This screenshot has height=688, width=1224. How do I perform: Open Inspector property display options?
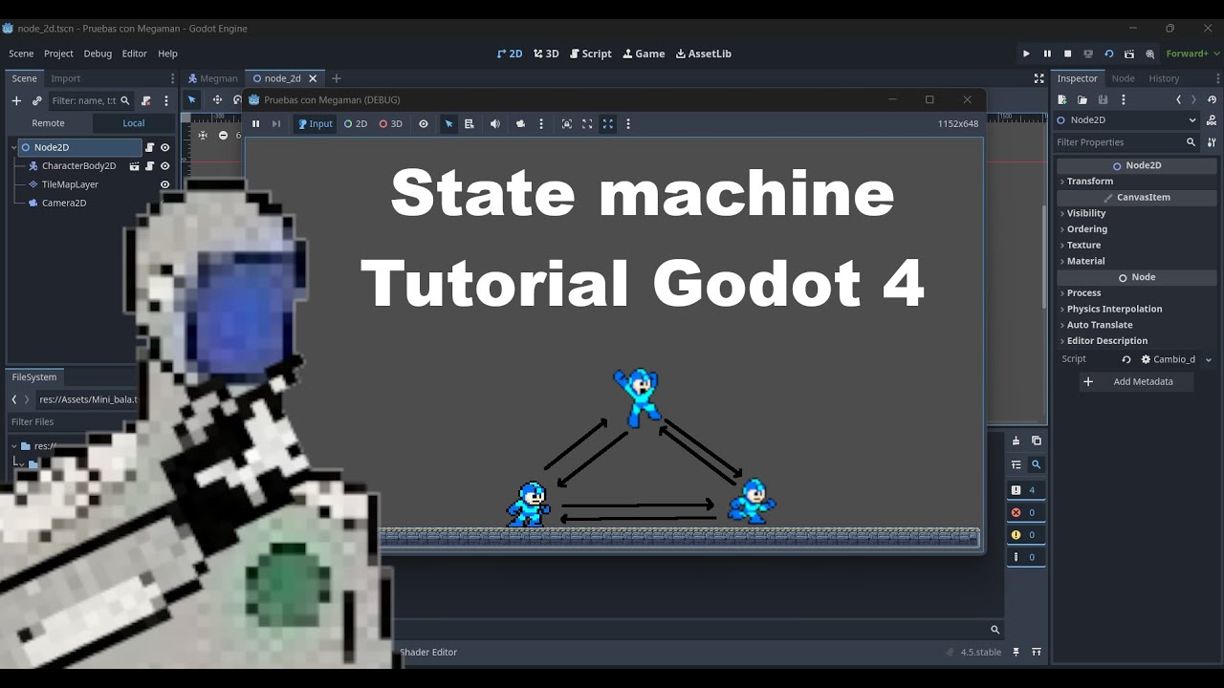point(1212,141)
